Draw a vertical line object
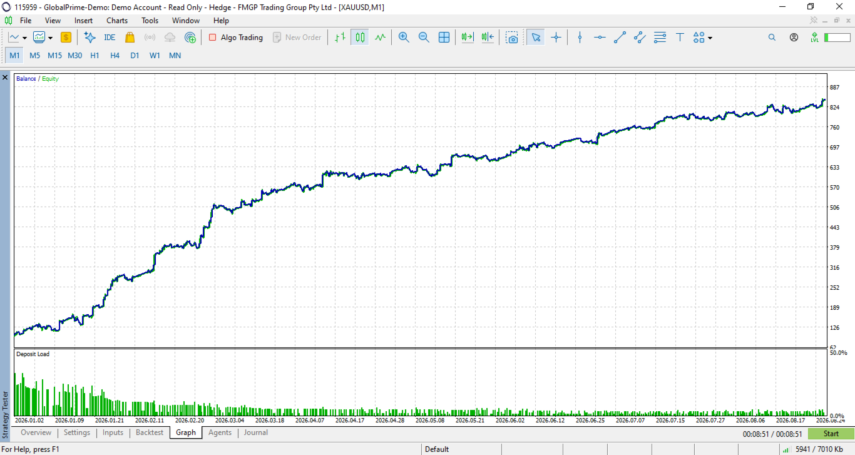 tap(580, 38)
